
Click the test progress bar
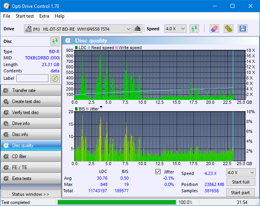(116, 202)
